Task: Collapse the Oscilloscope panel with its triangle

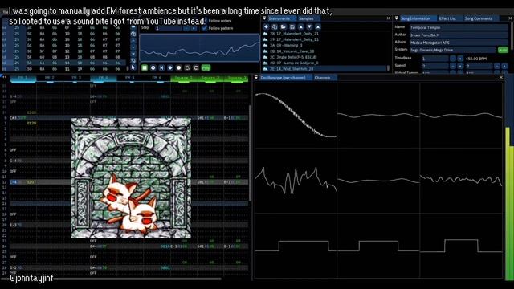Action: coord(256,78)
